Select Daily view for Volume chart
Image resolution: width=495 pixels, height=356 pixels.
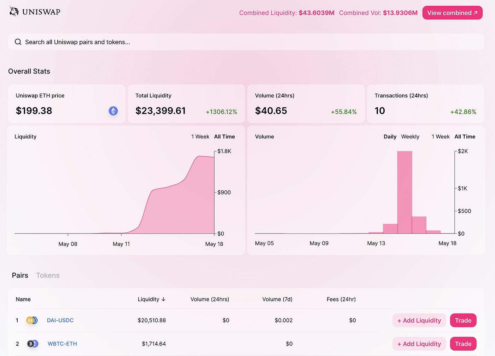(x=390, y=137)
